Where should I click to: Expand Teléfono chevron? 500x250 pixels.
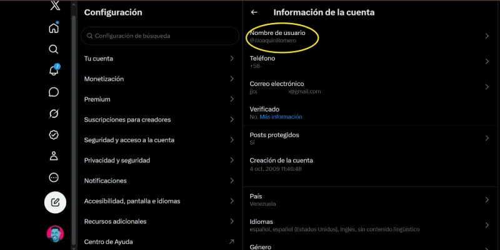(487, 61)
